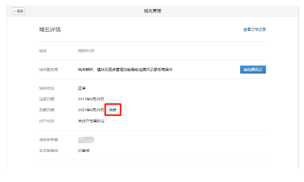
Task: Click the registration date 2017年6月29日
Action: point(91,99)
